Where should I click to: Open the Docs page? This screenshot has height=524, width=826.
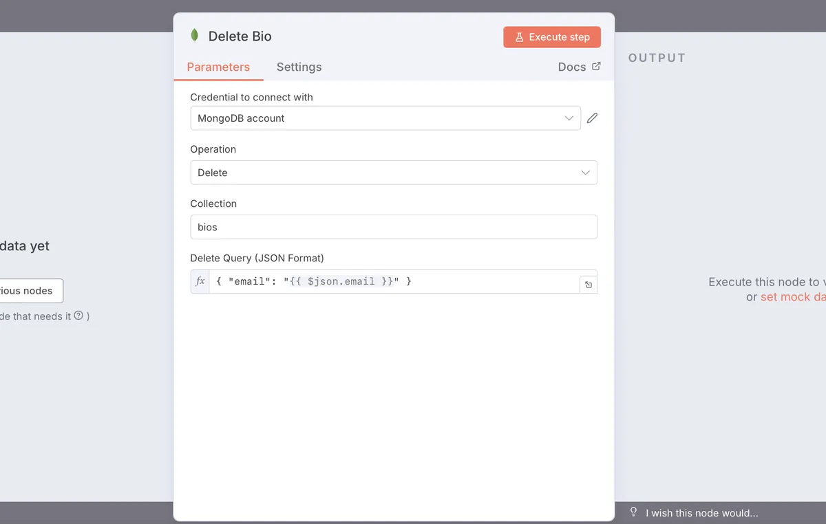tap(570, 67)
